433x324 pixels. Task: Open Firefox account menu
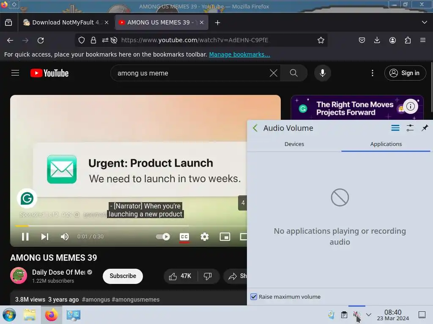392,40
